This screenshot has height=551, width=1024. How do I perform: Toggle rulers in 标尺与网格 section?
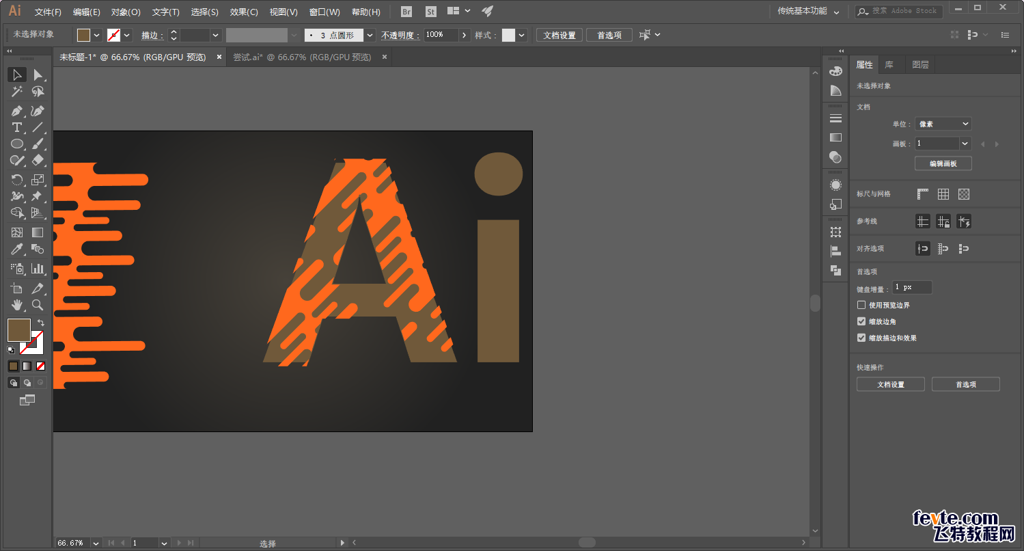click(x=923, y=194)
